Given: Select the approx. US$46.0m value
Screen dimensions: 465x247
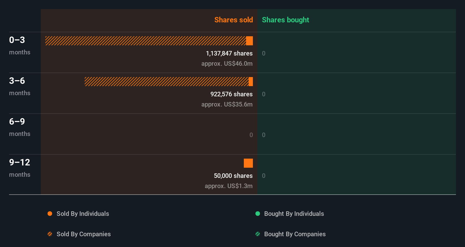Looking at the screenshot, I should (227, 63).
